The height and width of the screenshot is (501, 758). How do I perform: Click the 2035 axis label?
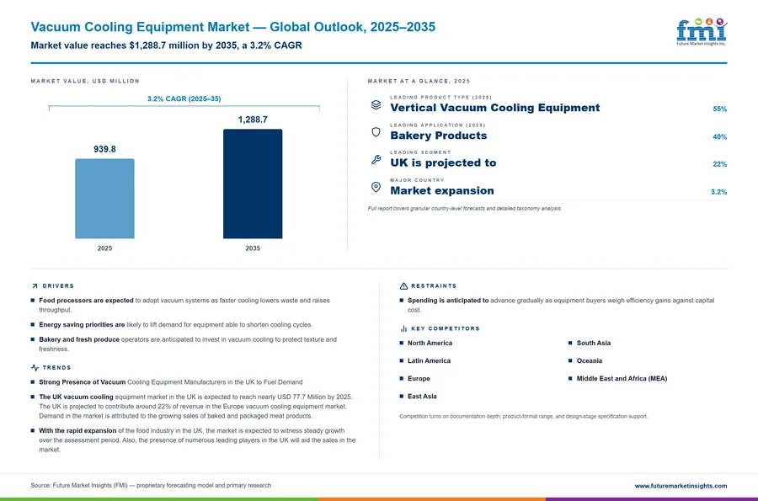253,248
